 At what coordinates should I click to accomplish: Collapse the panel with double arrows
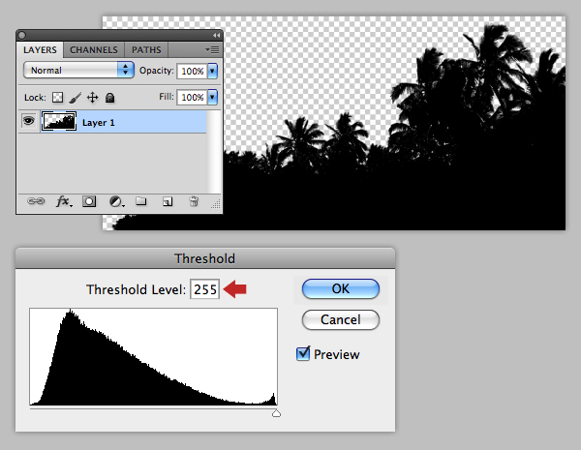point(216,35)
